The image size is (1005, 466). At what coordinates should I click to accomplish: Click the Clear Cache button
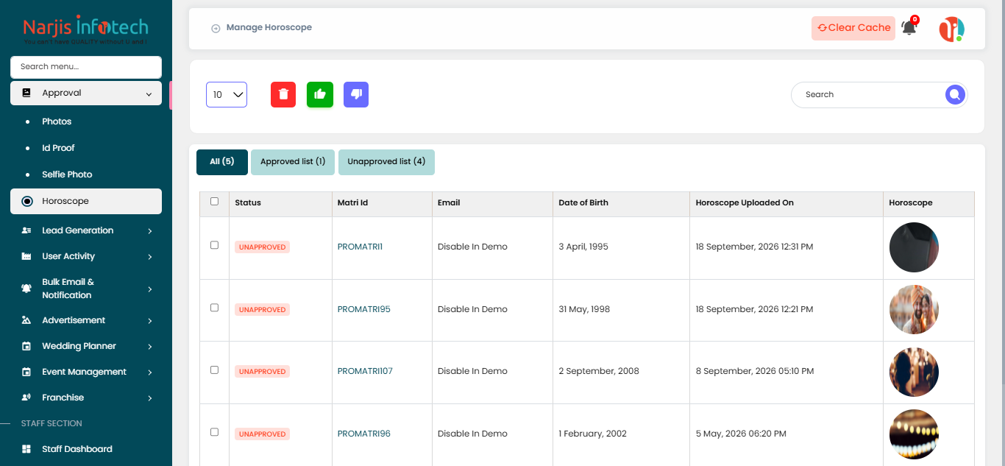tap(853, 28)
